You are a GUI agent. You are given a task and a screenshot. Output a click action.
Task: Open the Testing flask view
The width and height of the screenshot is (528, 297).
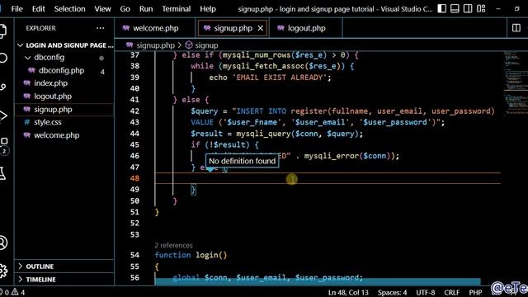click(2, 173)
